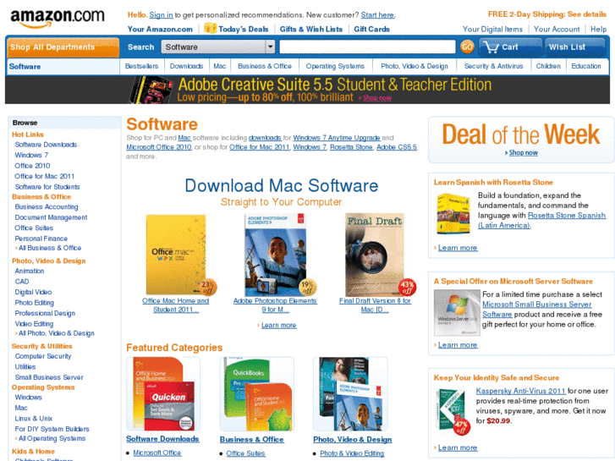This screenshot has width=615, height=461.
Task: Open Your Amazon.com
Action: tap(160, 29)
